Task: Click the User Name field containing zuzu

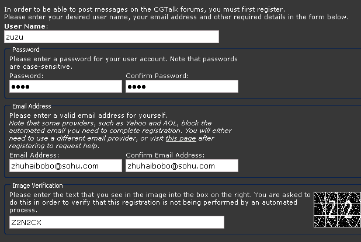Action: click(112, 37)
